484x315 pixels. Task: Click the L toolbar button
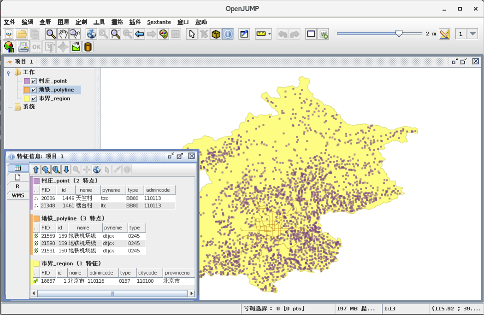[461, 34]
